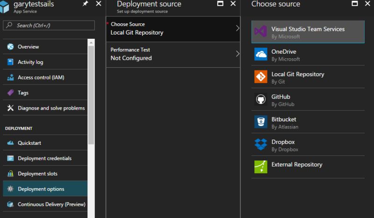Choose Local Git Repository By Git
374x218 pixels.
[308, 77]
